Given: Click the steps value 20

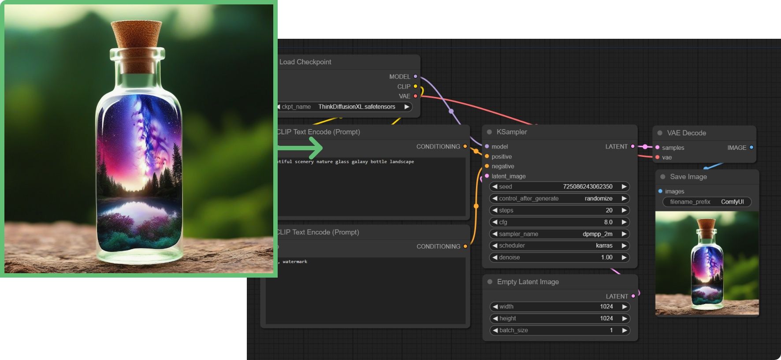Looking at the screenshot, I should point(609,210).
